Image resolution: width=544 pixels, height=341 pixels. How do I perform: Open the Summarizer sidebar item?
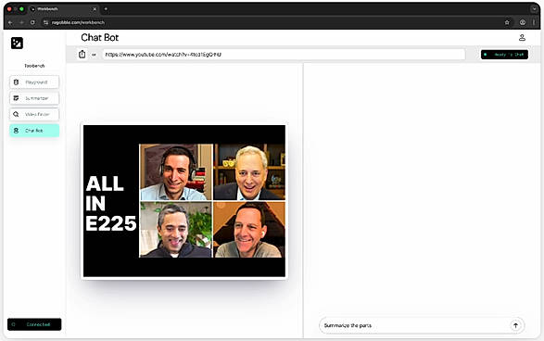coord(34,98)
